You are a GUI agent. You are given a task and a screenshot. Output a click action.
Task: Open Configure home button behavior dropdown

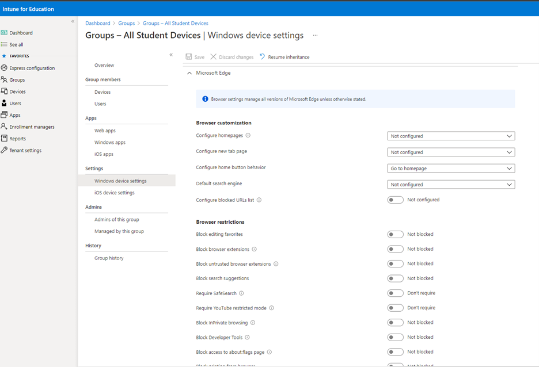pyautogui.click(x=450, y=169)
